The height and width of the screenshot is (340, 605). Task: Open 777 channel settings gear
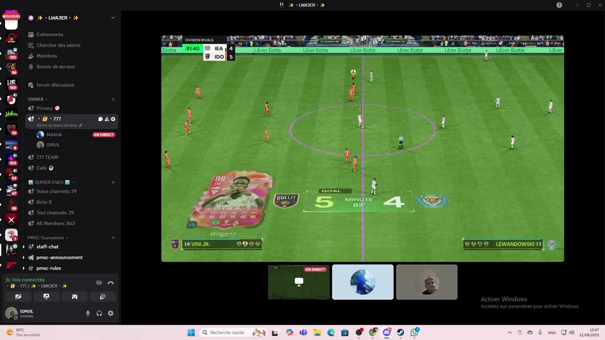pos(113,119)
